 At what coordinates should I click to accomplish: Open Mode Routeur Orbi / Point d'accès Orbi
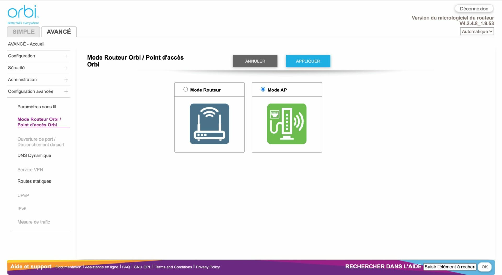click(39, 122)
